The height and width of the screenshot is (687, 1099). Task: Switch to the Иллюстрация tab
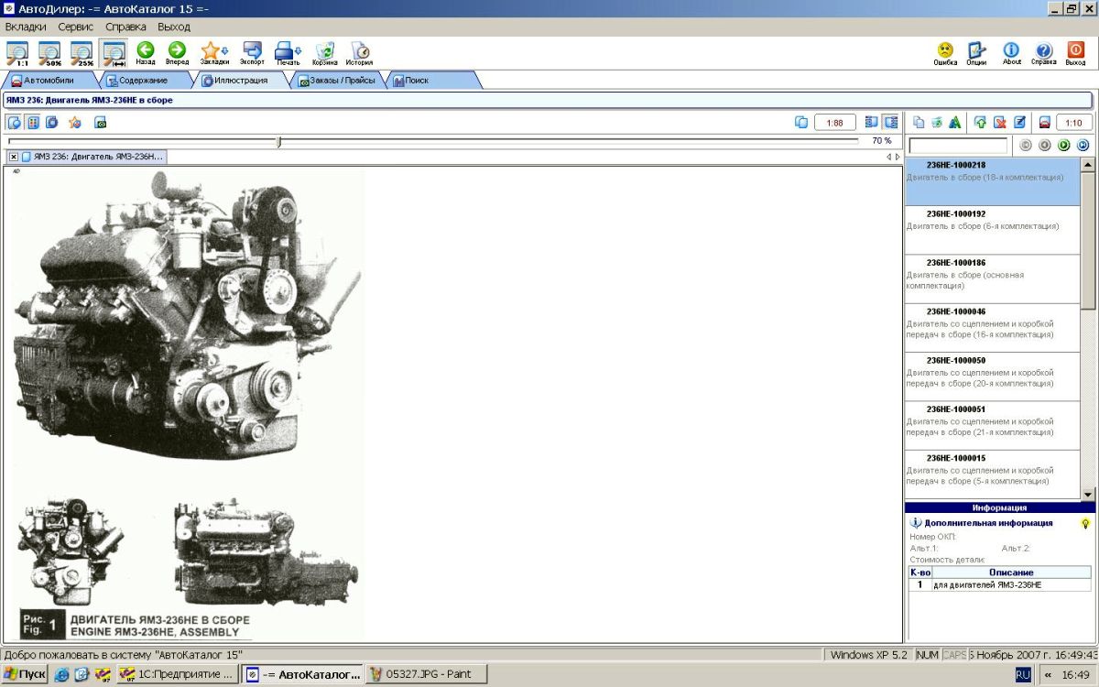tap(241, 81)
